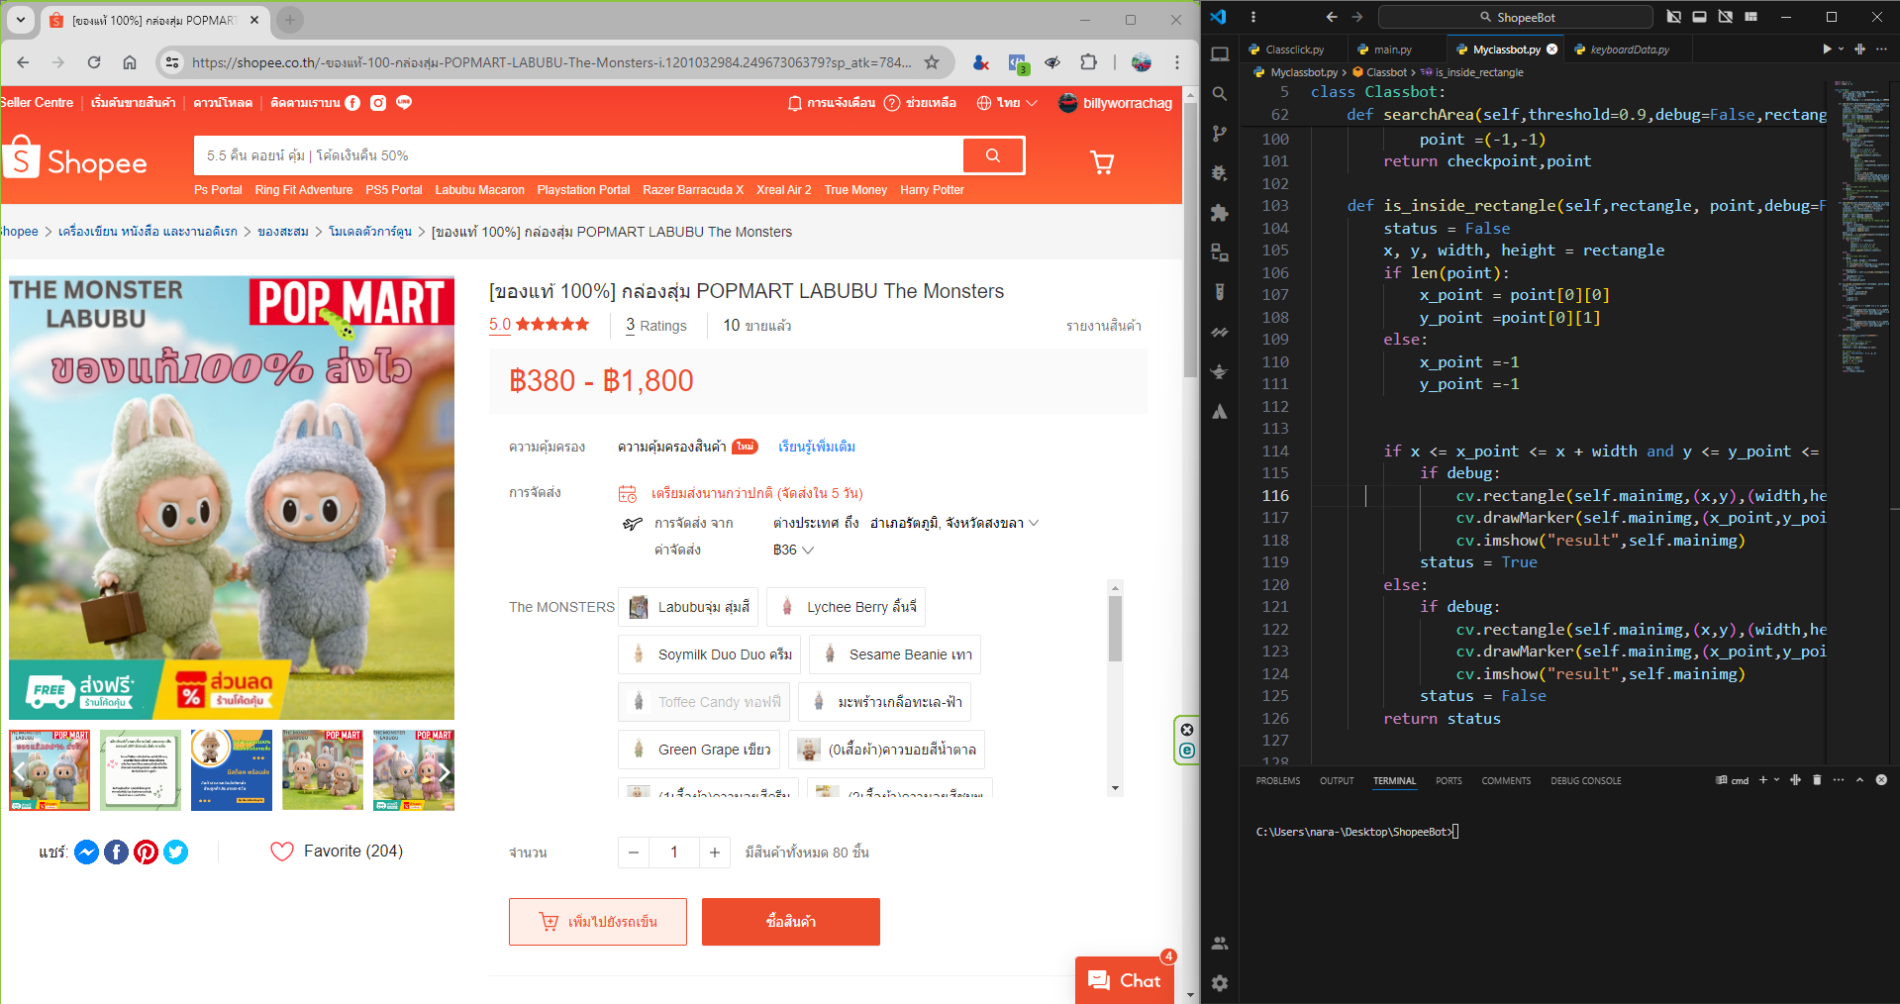The height and width of the screenshot is (1004, 1900).
Task: Open 3 Ratings link
Action: pyautogui.click(x=656, y=326)
